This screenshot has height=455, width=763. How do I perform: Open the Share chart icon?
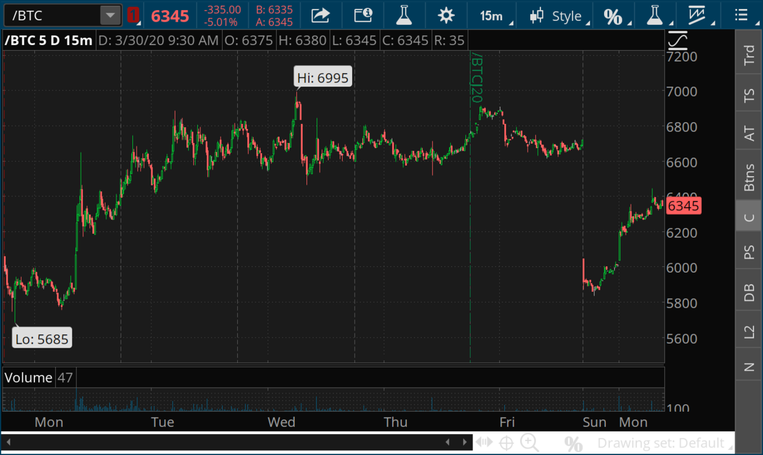(x=321, y=15)
